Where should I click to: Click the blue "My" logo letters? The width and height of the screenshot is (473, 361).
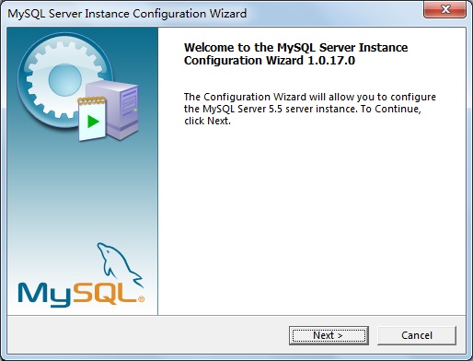click(44, 295)
